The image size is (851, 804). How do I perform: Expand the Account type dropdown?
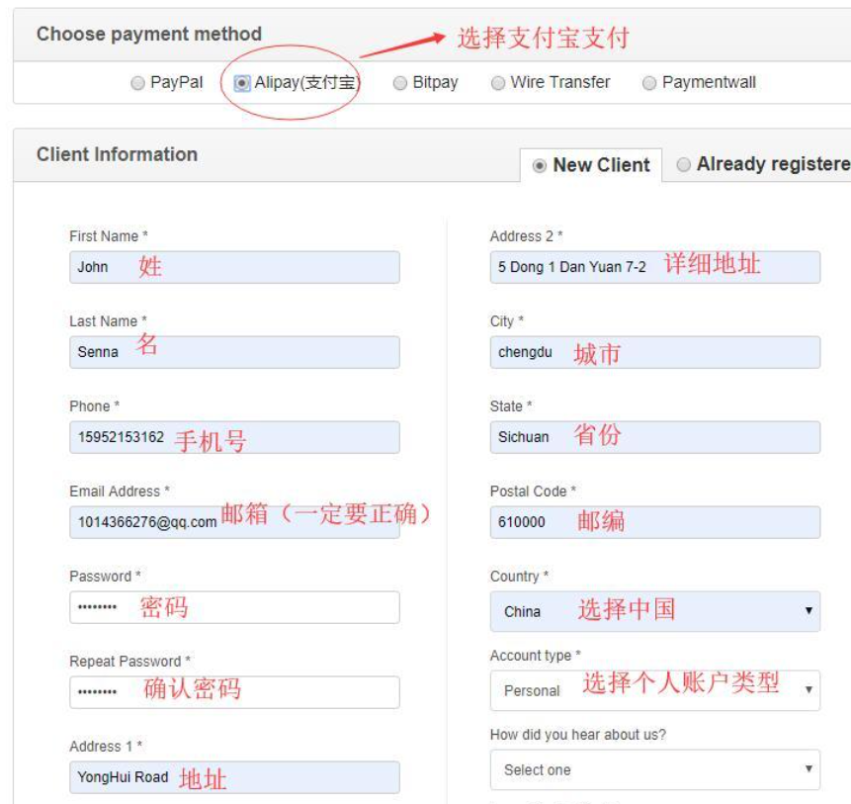655,690
